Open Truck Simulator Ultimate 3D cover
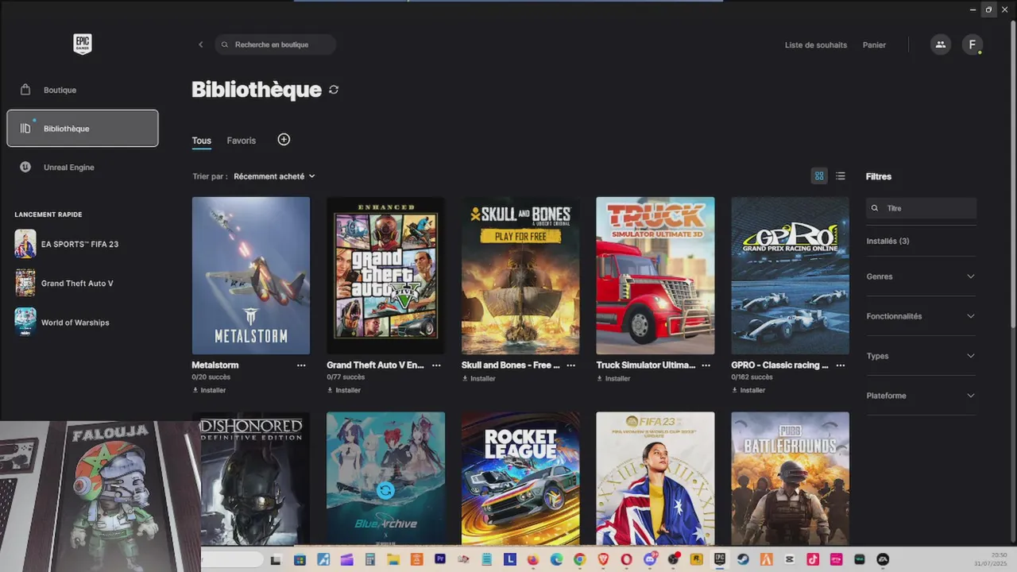Viewport: 1017px width, 572px height. pos(655,276)
